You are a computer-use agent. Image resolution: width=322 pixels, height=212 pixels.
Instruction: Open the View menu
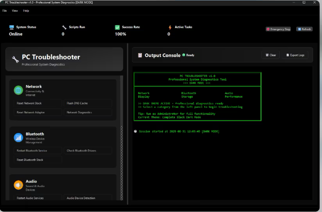click(x=15, y=10)
